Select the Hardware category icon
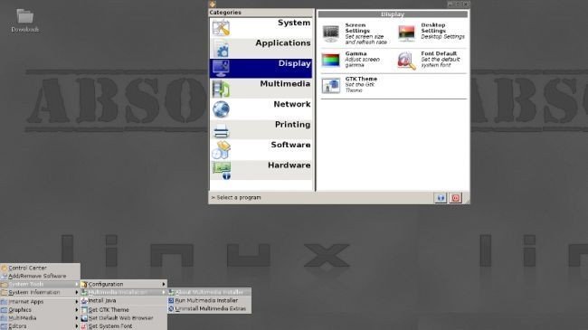The height and width of the screenshot is (330, 588). point(222,170)
